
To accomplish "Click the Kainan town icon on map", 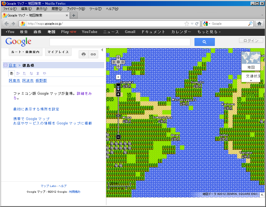I will (228, 108).
